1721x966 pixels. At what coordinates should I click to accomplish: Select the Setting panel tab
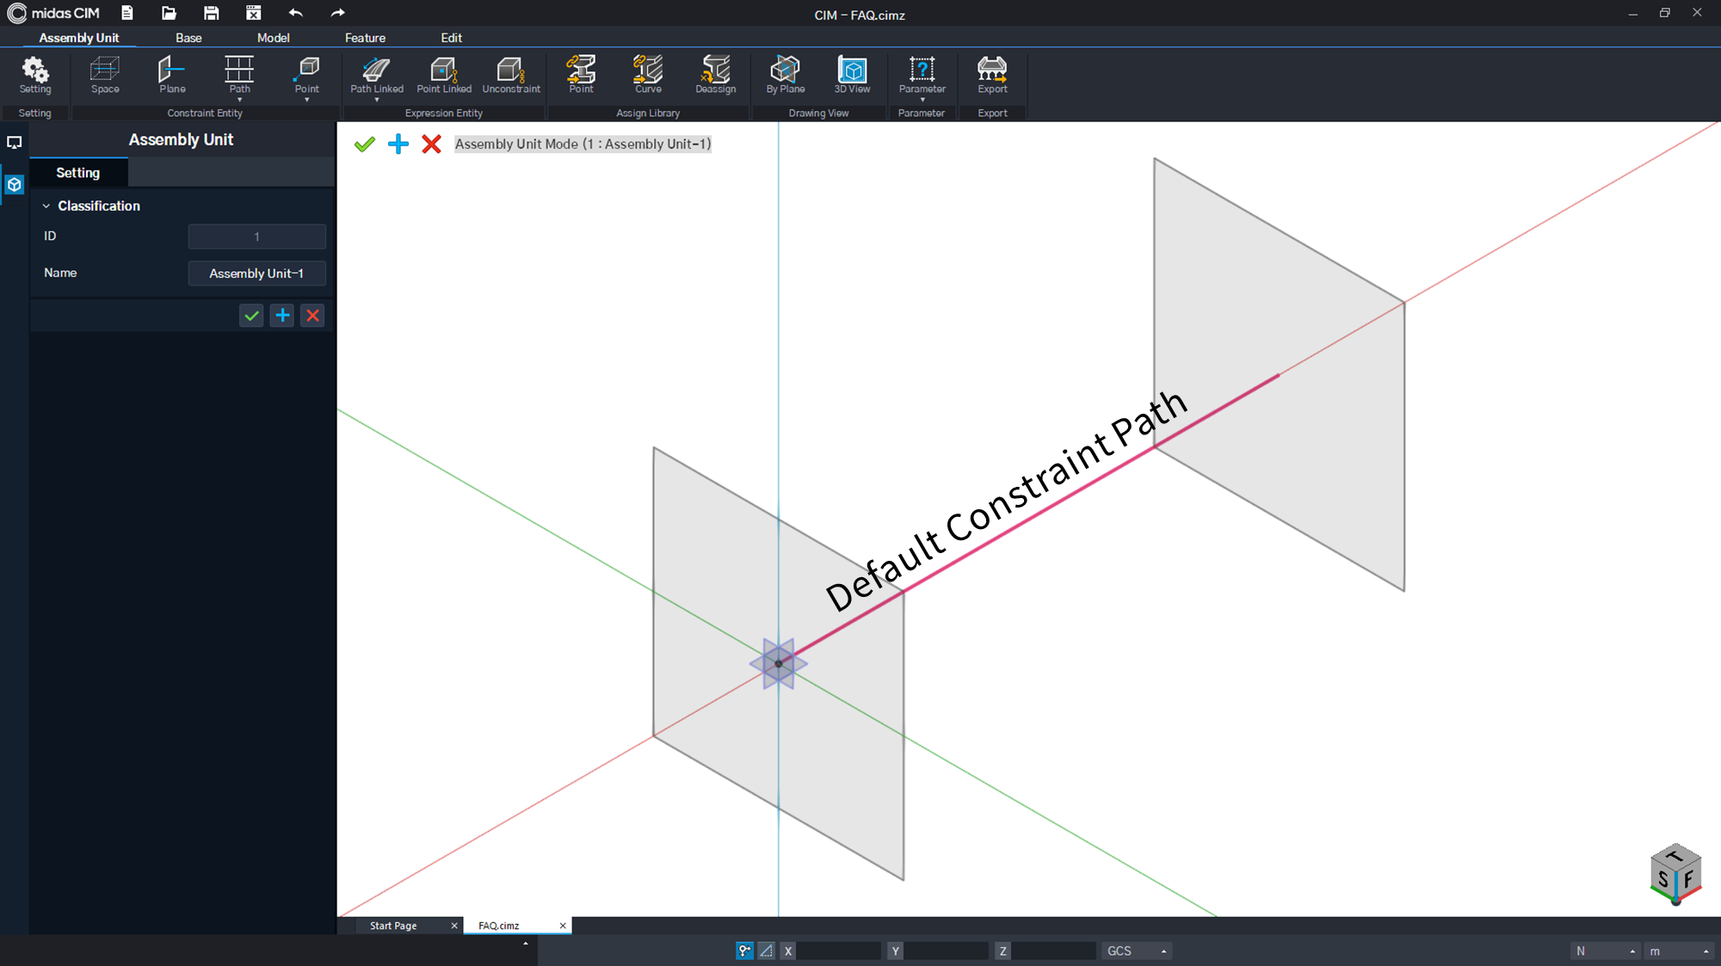point(78,173)
